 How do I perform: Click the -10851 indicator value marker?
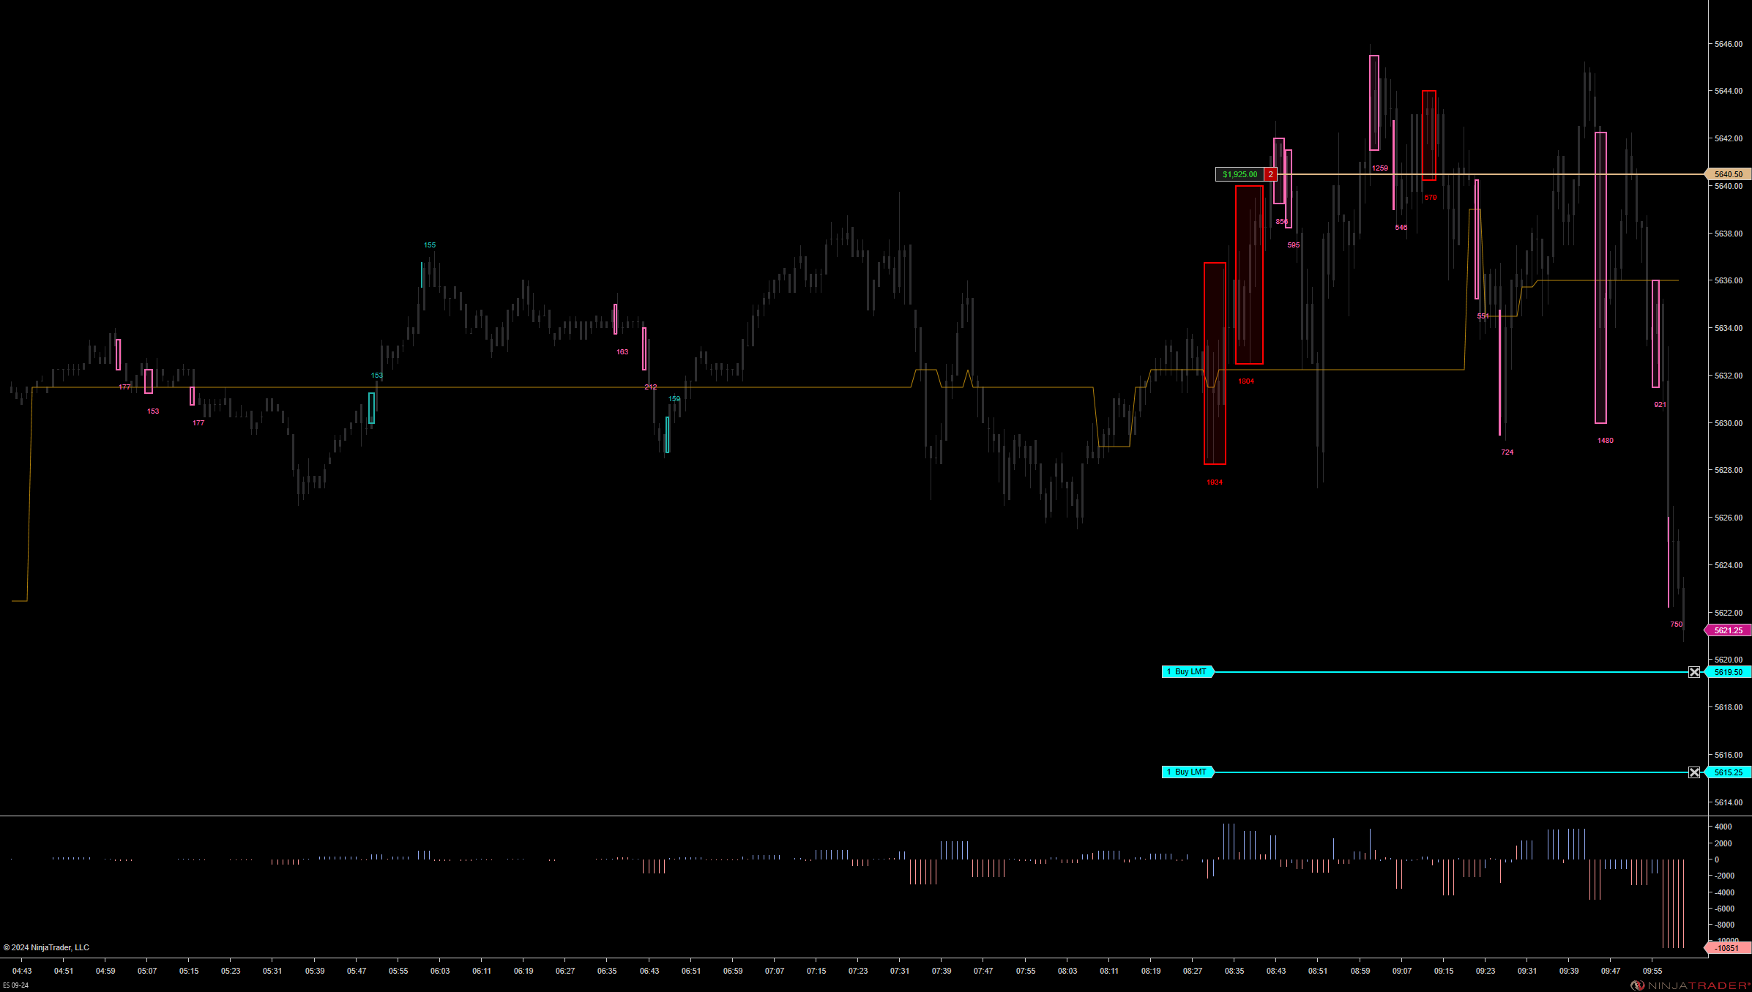(x=1727, y=948)
